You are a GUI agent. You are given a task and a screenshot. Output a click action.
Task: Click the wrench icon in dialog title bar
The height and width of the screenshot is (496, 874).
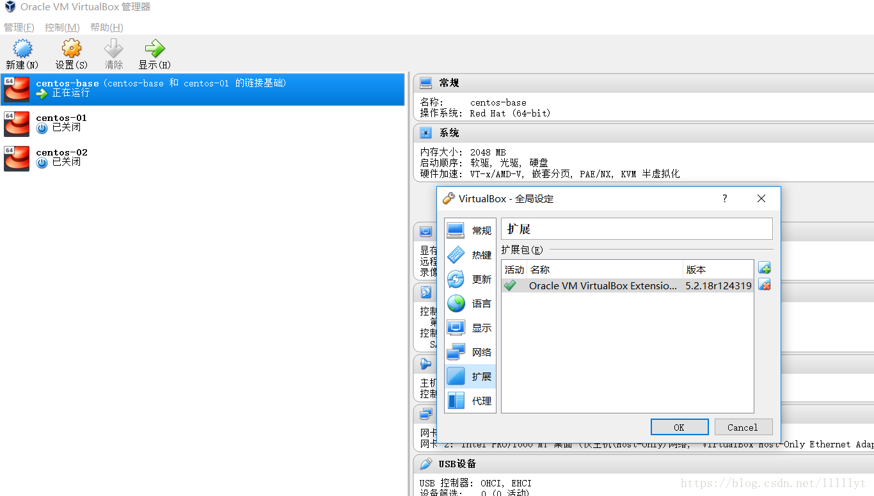click(x=449, y=198)
